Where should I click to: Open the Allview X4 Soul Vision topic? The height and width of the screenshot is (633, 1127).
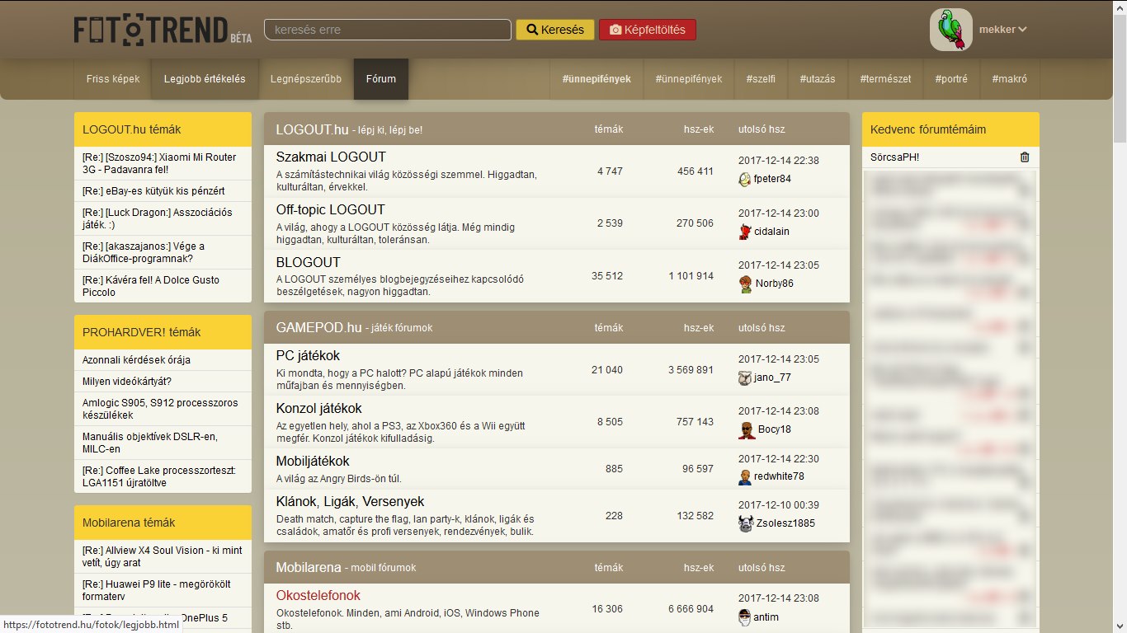163,556
